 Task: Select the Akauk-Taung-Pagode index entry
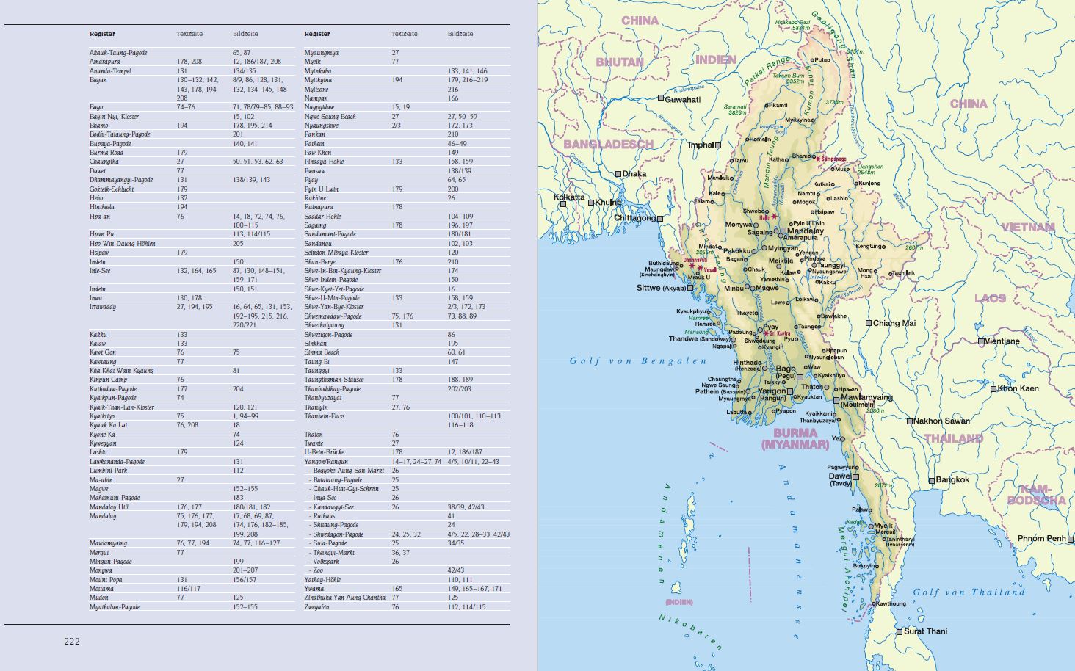point(118,53)
